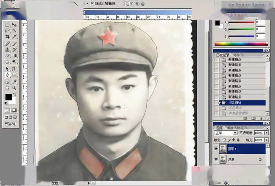Select the 闭合路径 history state

(236, 102)
